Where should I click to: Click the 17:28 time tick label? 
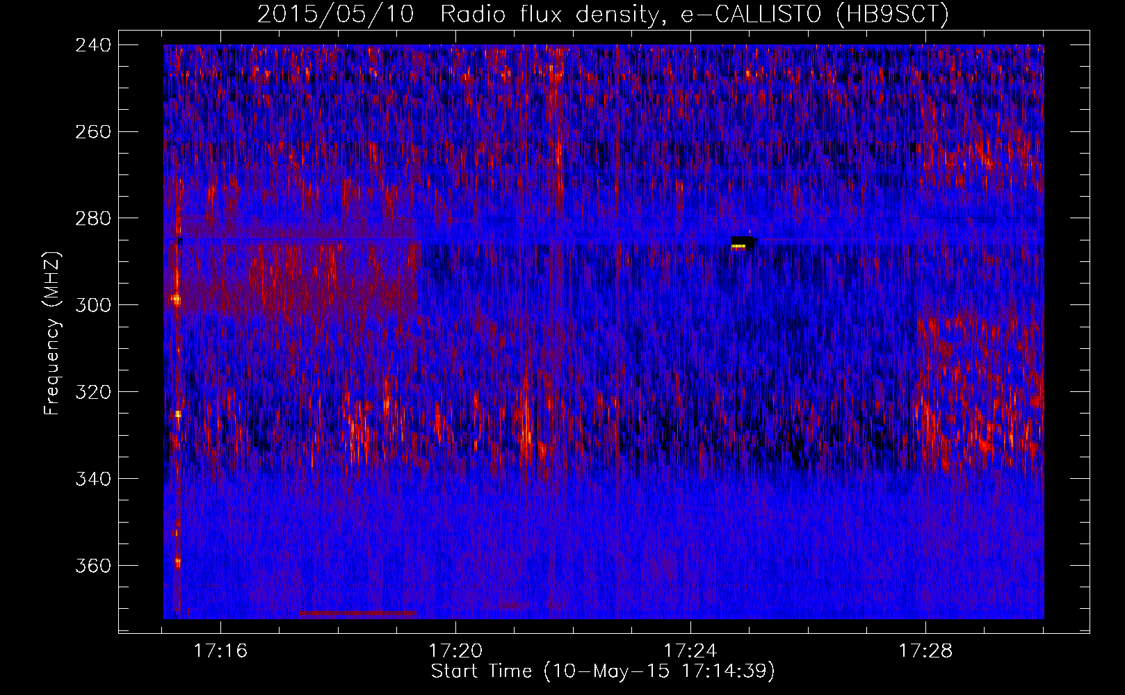[925, 651]
